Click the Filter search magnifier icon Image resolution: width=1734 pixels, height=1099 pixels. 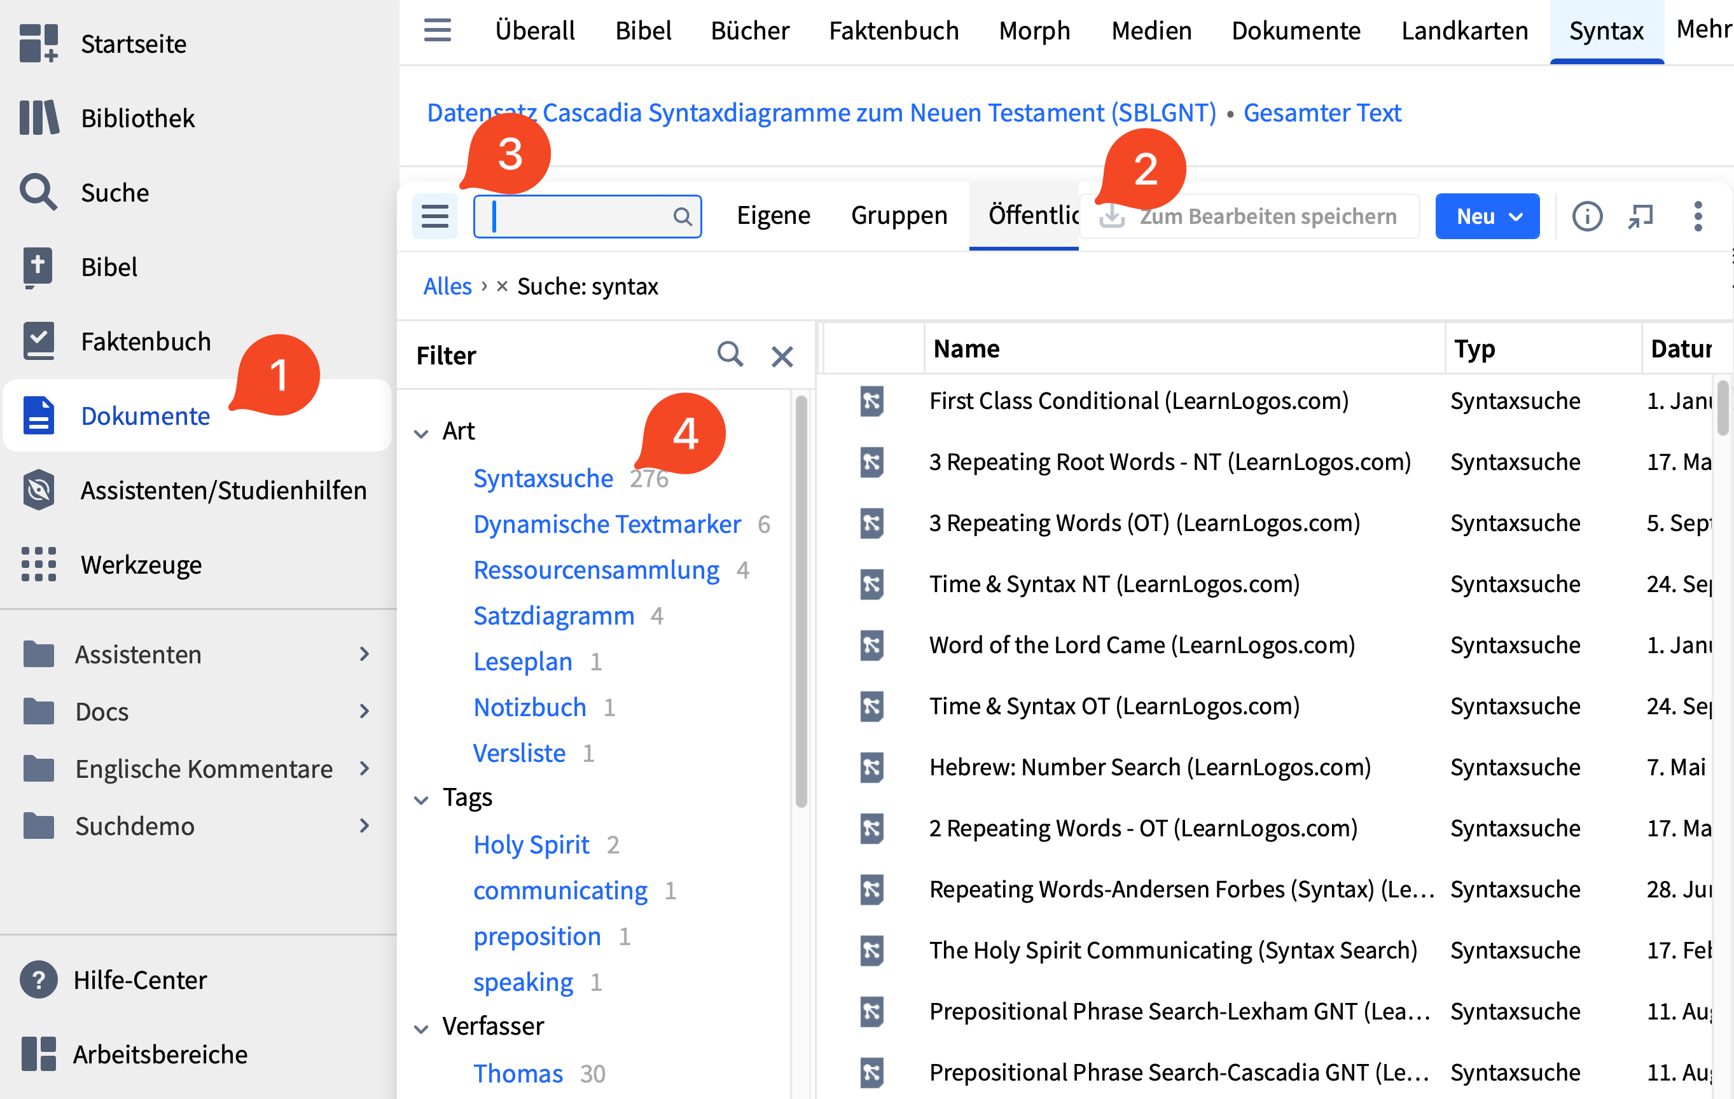click(x=730, y=355)
